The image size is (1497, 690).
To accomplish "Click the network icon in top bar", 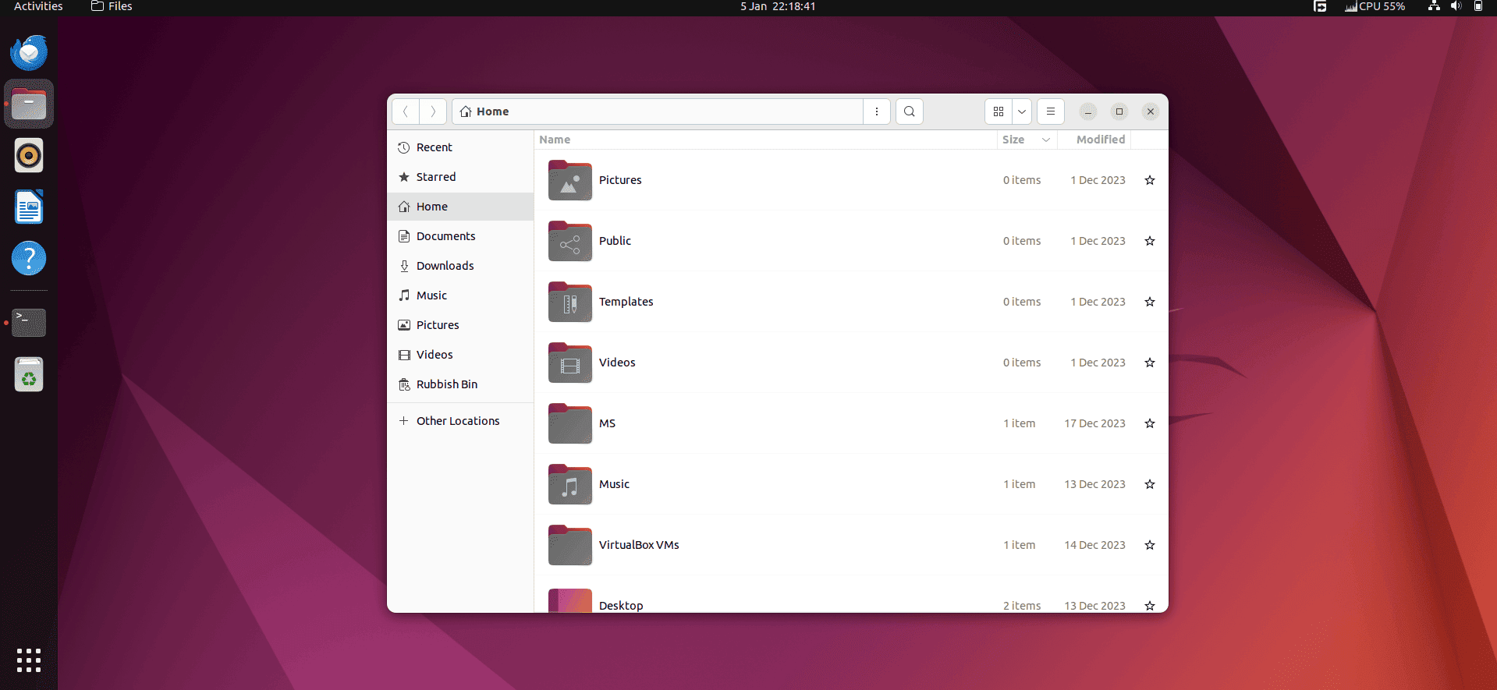I will click(1434, 6).
